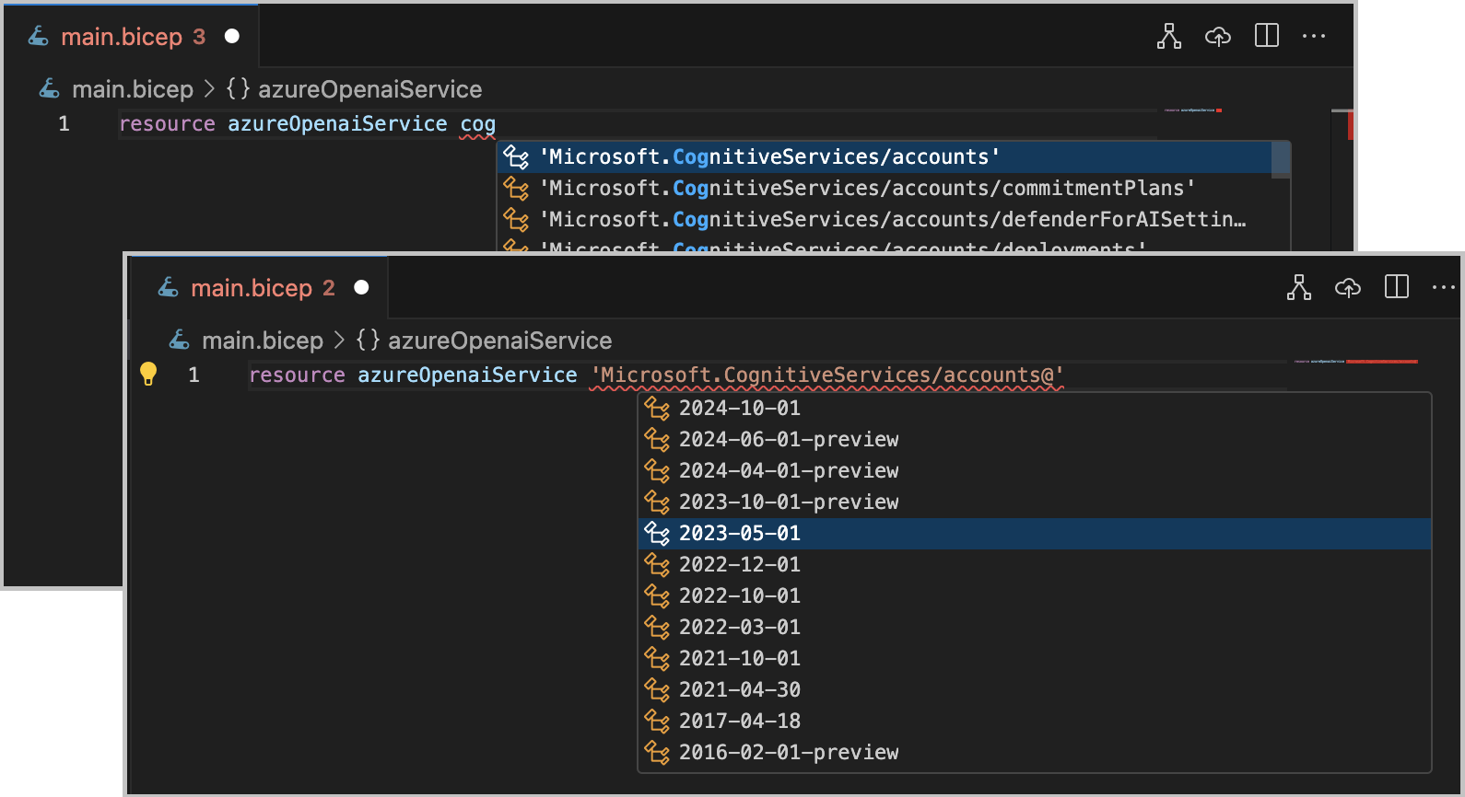This screenshot has height=797, width=1465.
Task: Open Bicep visualizer in front window
Action: pyautogui.click(x=1299, y=288)
